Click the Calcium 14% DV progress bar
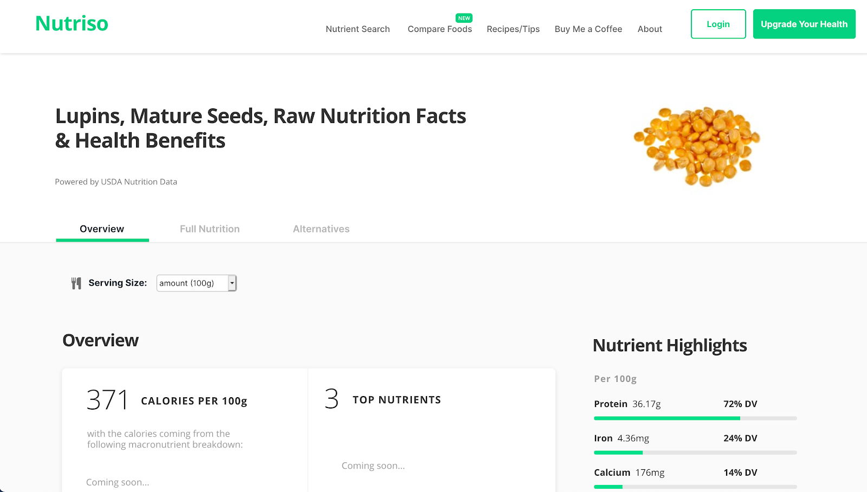Screen dimensions: 867x492 [x=695, y=487]
